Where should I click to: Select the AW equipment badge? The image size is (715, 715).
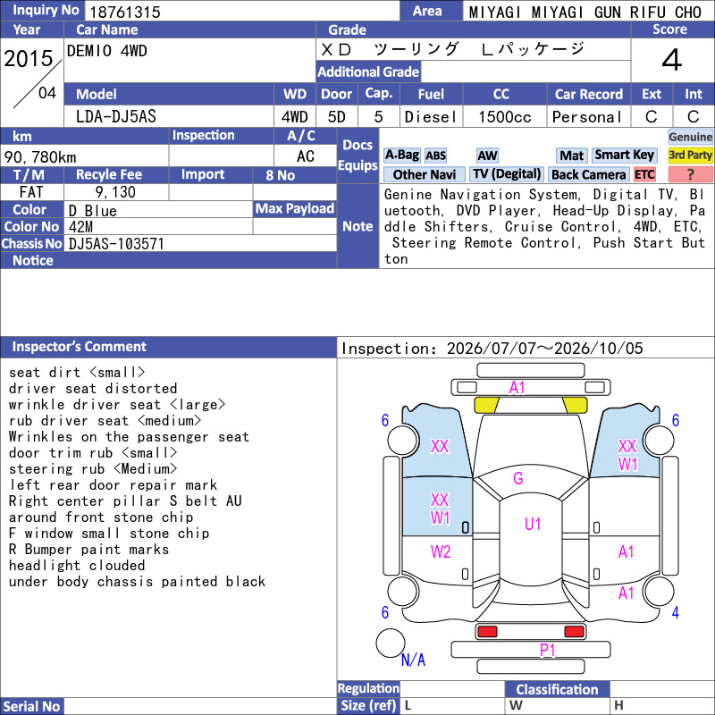pos(487,156)
